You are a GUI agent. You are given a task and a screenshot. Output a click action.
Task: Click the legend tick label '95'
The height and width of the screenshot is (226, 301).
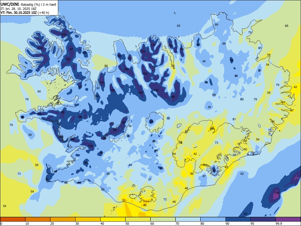tap(253, 224)
